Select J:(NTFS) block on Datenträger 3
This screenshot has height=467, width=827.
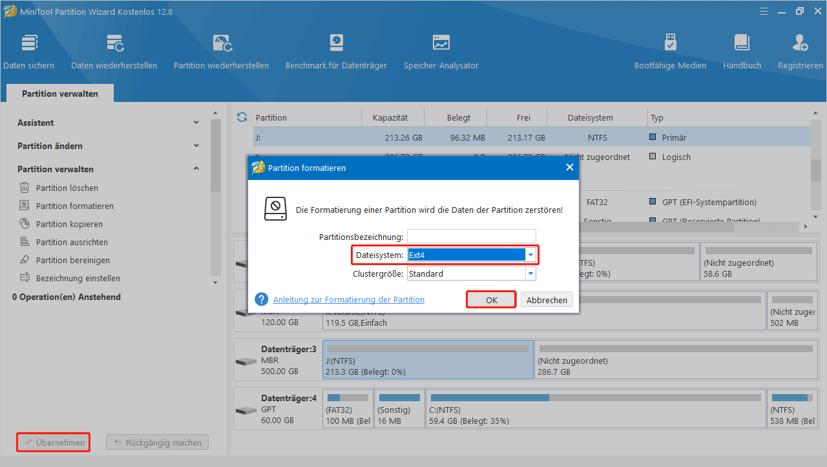[x=428, y=361]
